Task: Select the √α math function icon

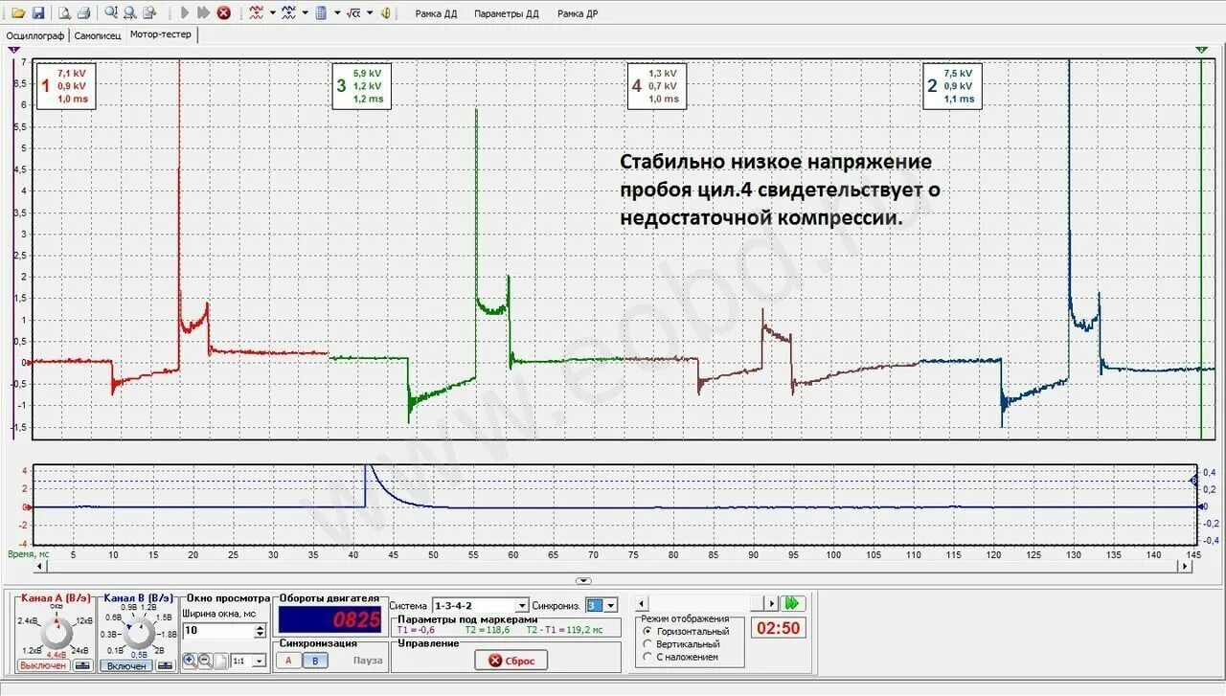Action: tap(352, 12)
